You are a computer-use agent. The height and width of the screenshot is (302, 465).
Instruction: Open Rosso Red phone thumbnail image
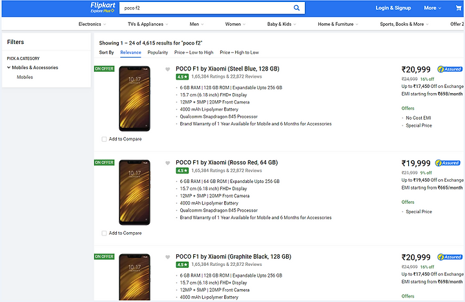134,193
